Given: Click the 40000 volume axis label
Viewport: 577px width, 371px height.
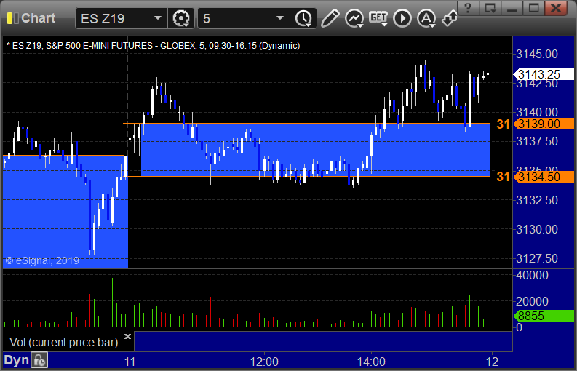Looking at the screenshot, I should coord(532,275).
